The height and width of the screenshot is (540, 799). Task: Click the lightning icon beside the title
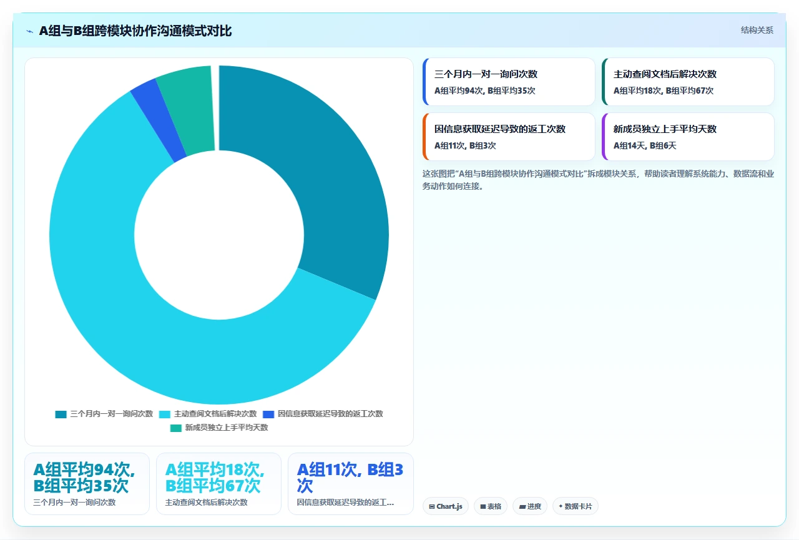click(x=30, y=31)
